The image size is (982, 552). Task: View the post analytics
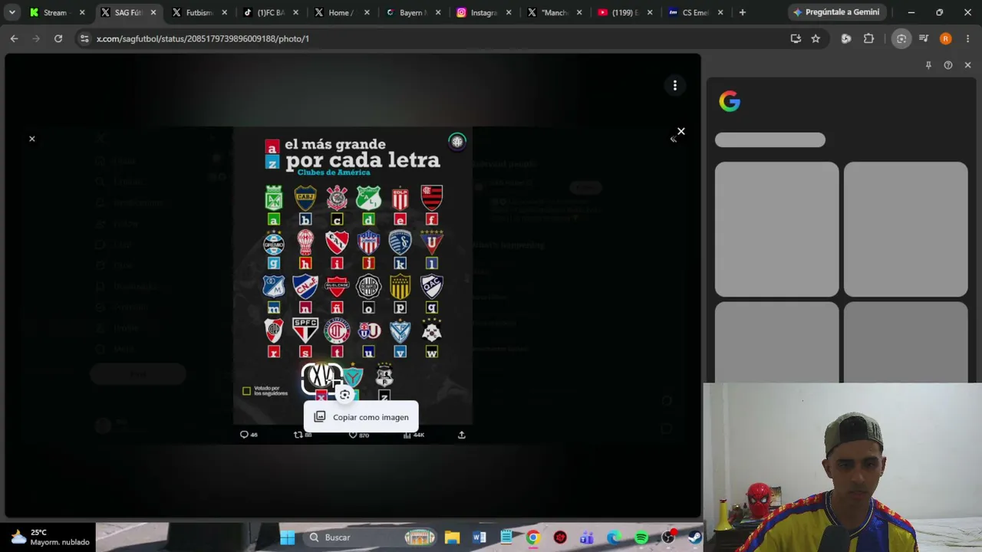point(414,435)
